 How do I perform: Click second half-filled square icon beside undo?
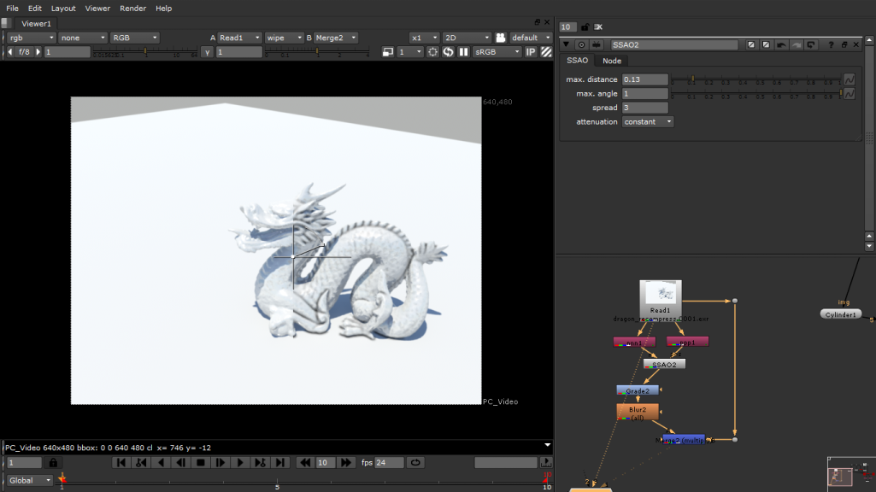pos(766,44)
